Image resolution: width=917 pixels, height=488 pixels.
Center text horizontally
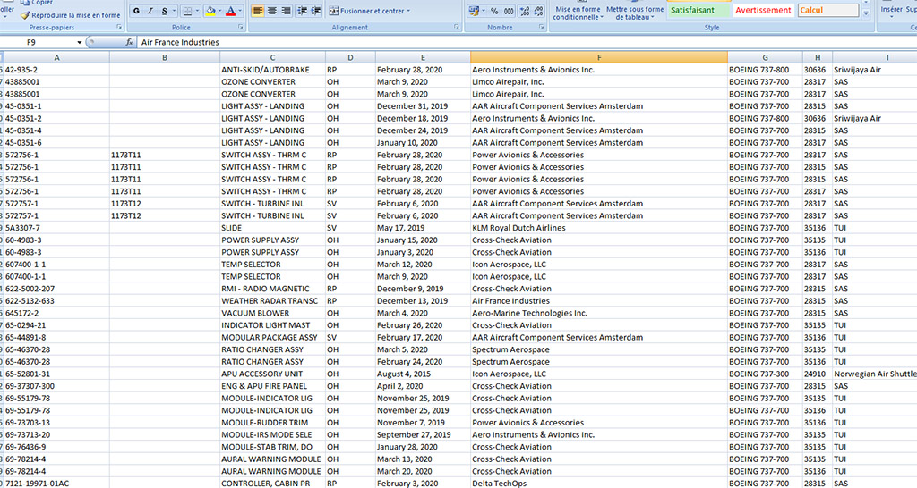pos(272,11)
